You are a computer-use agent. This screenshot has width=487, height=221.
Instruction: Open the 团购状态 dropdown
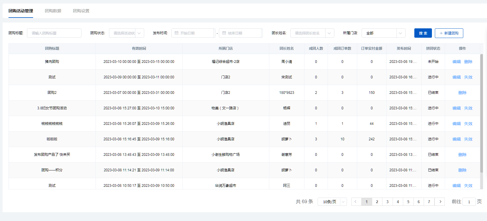pos(127,33)
